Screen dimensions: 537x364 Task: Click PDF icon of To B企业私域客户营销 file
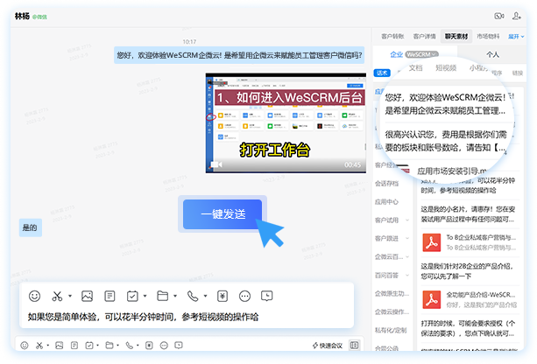click(432, 242)
